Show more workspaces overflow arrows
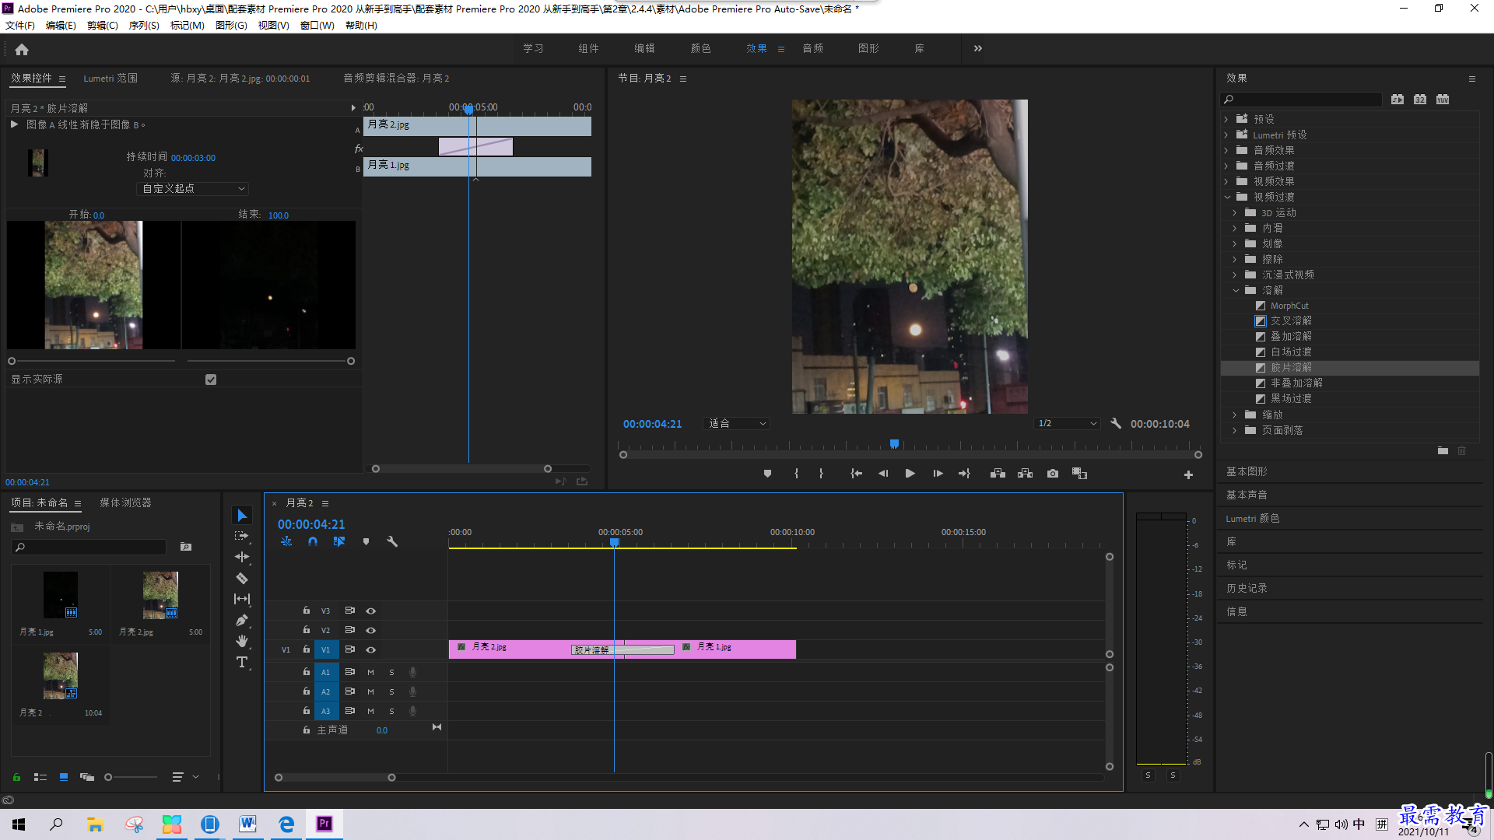Screen dimensions: 1494x840 click(x=978, y=48)
